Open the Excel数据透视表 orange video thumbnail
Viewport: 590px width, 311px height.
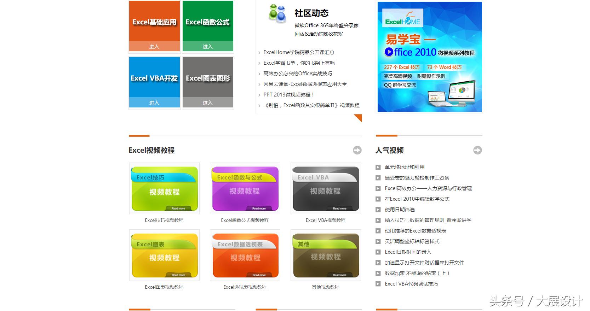(x=245, y=255)
